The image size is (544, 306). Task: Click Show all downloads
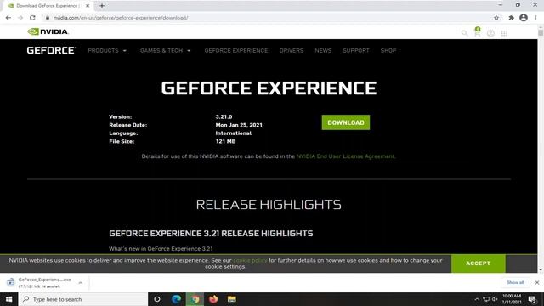pyautogui.click(x=515, y=283)
